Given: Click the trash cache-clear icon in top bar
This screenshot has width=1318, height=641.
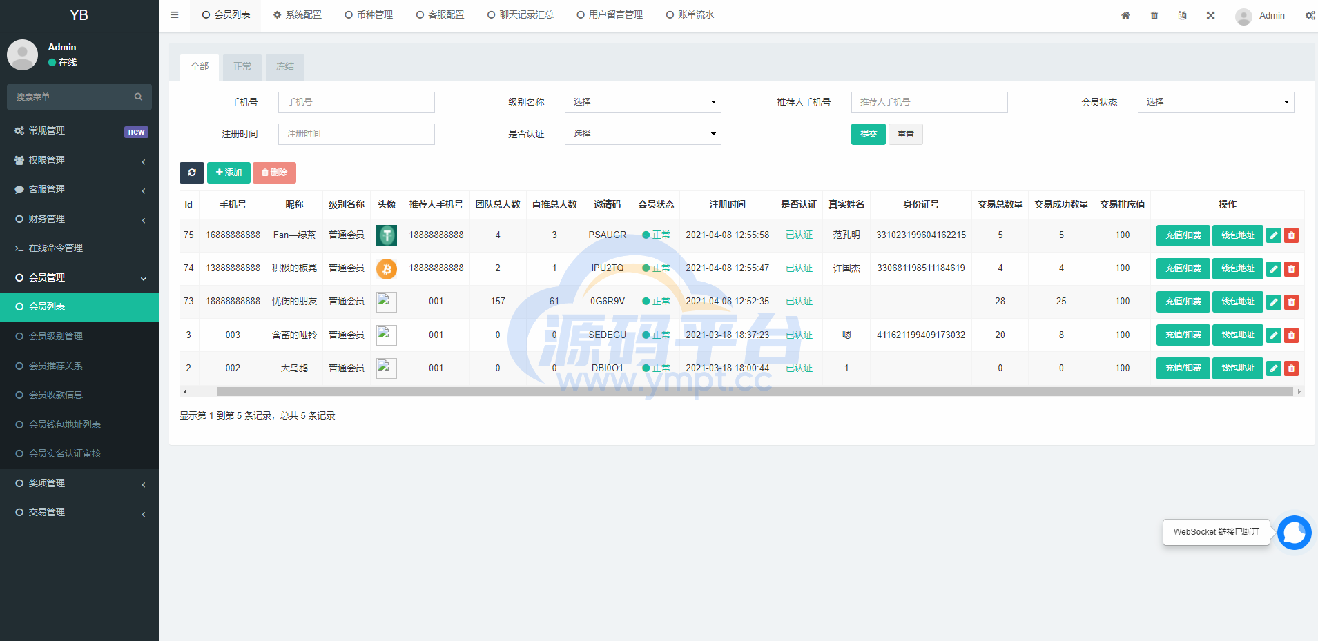Looking at the screenshot, I should (x=1154, y=15).
